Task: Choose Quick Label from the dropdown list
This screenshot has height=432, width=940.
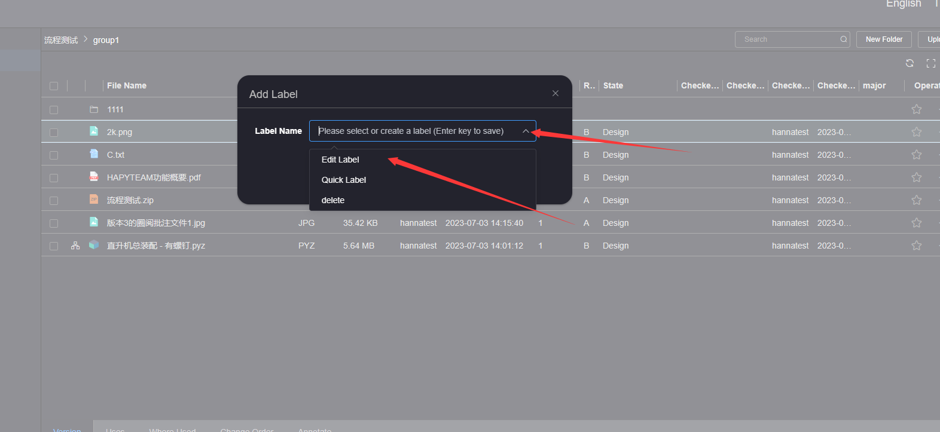Action: (422, 180)
